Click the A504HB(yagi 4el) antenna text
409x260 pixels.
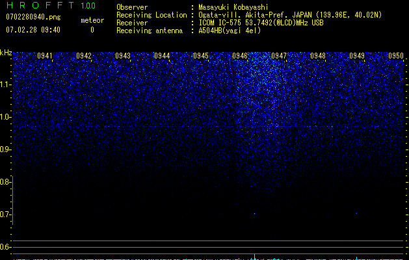pyautogui.click(x=230, y=31)
